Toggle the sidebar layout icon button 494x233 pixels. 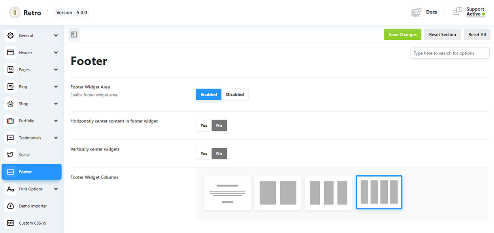coord(74,34)
